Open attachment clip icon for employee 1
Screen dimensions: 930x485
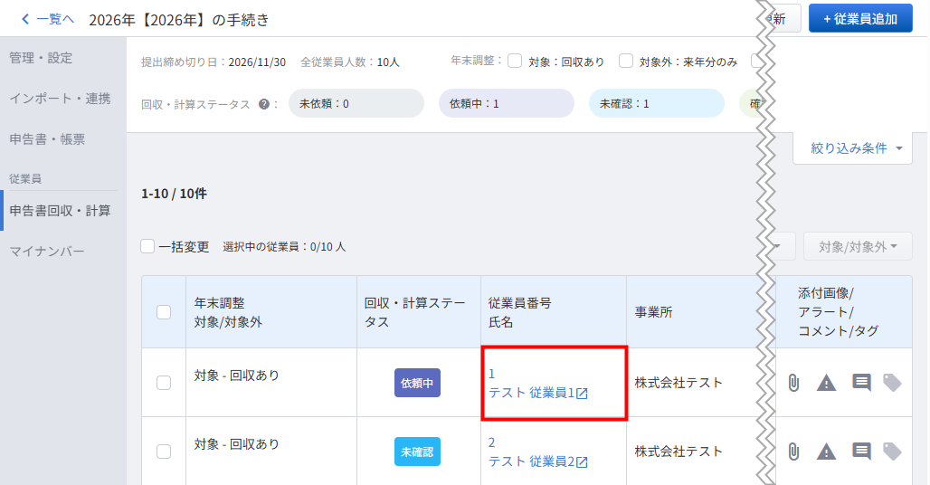(793, 383)
